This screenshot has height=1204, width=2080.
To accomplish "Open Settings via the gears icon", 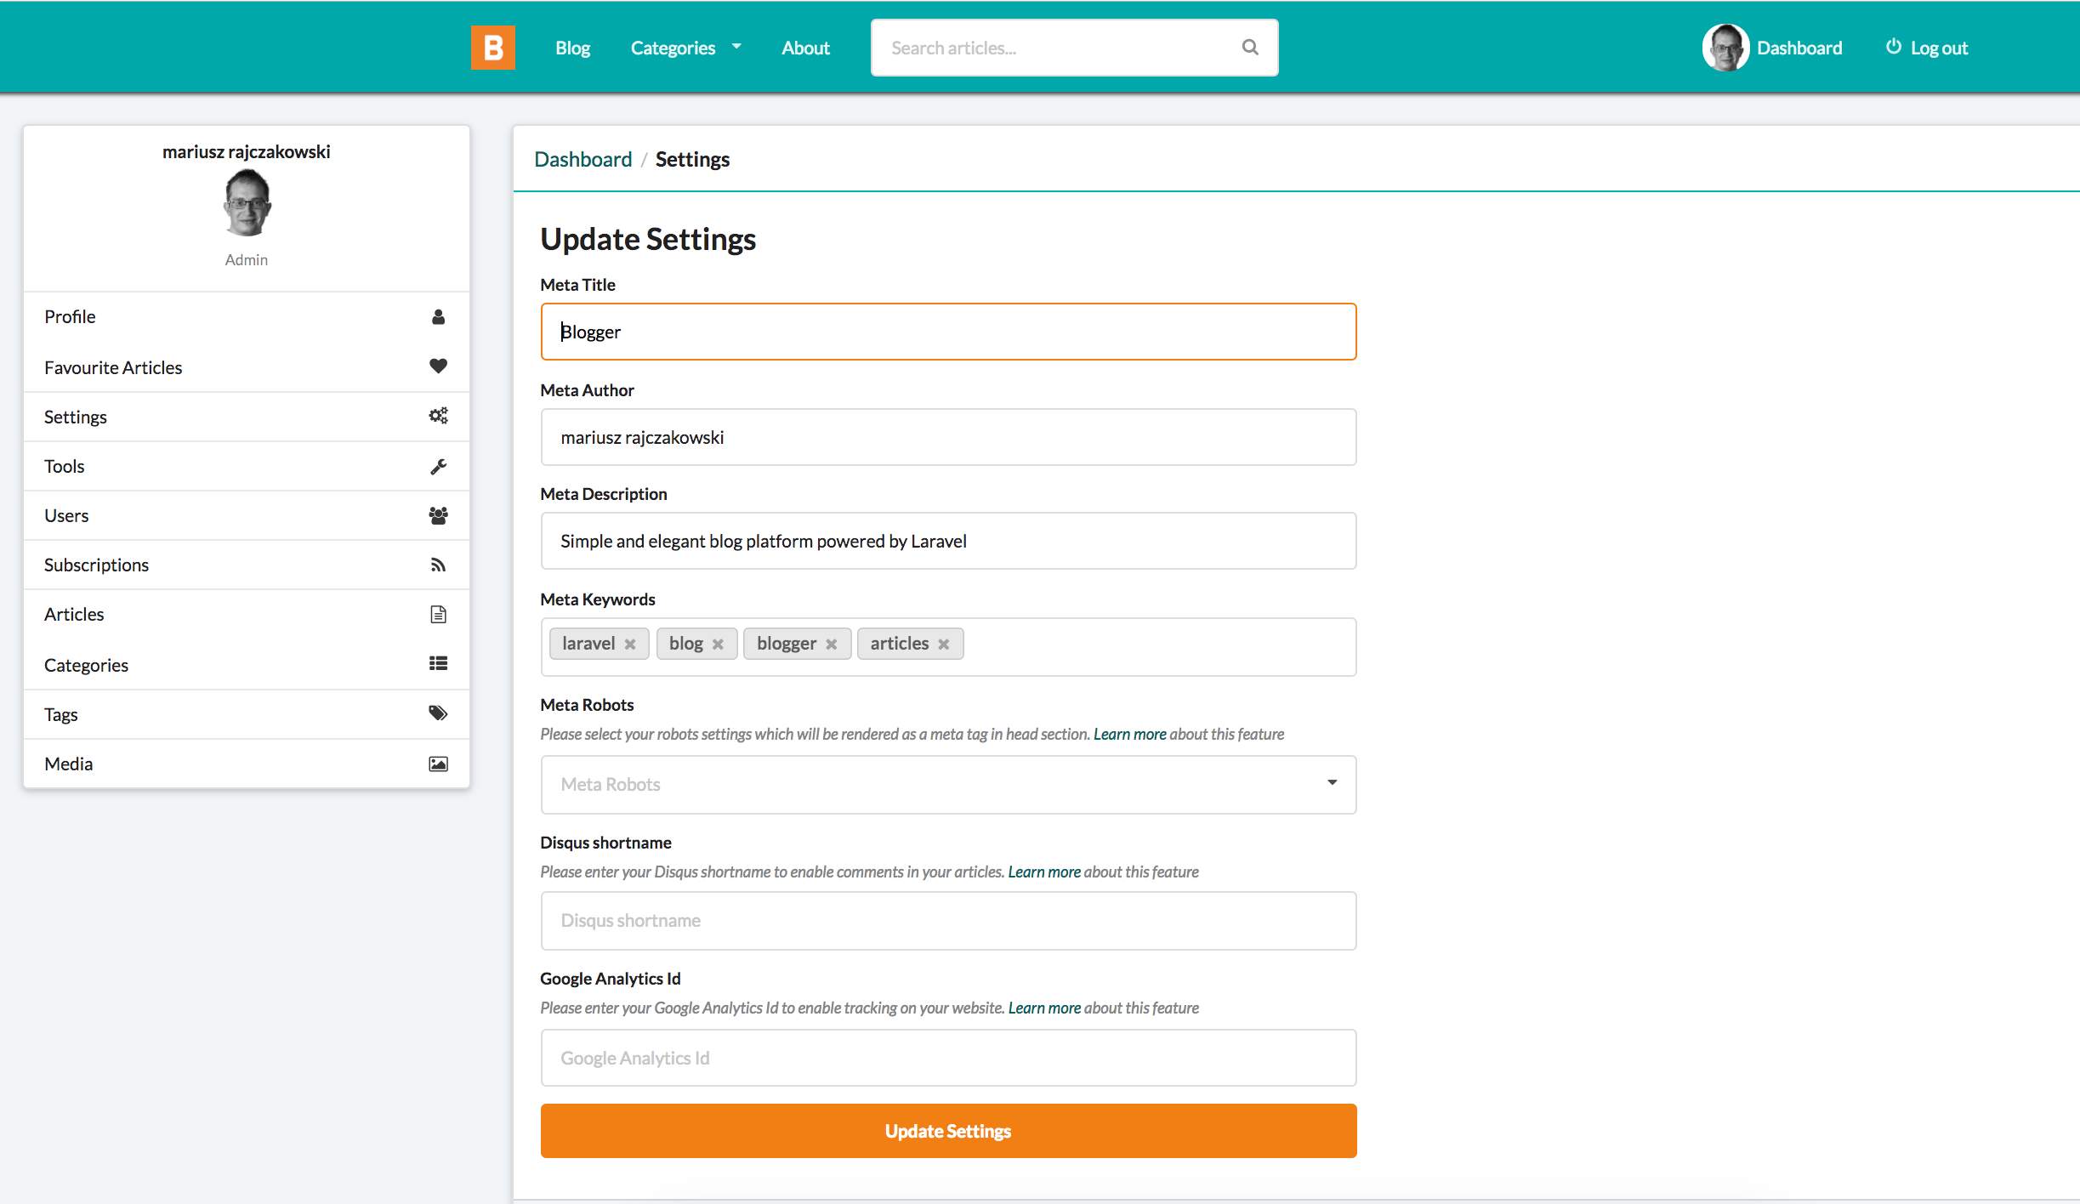I will pyautogui.click(x=438, y=416).
